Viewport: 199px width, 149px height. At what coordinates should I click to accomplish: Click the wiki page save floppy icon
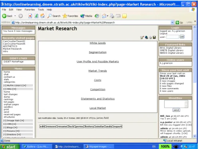click(154, 37)
